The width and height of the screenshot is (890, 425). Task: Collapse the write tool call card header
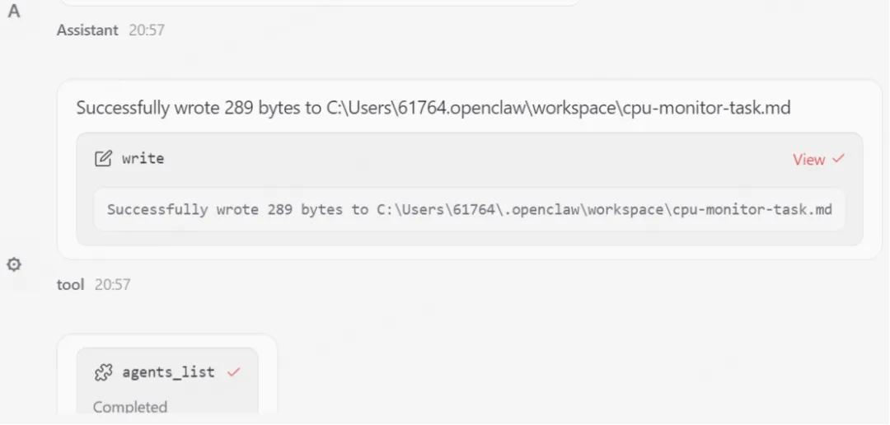click(470, 160)
